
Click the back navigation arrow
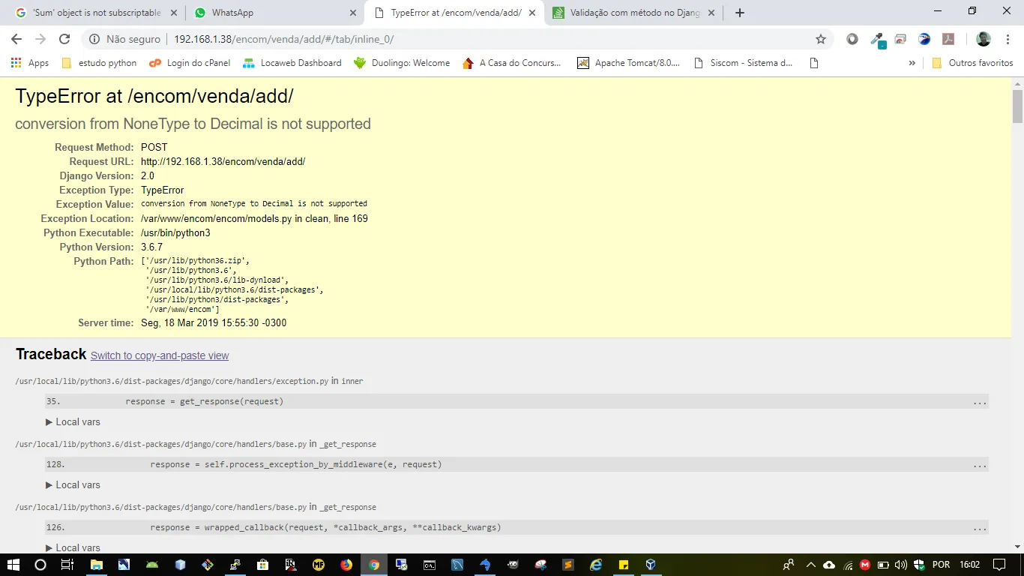click(16, 39)
